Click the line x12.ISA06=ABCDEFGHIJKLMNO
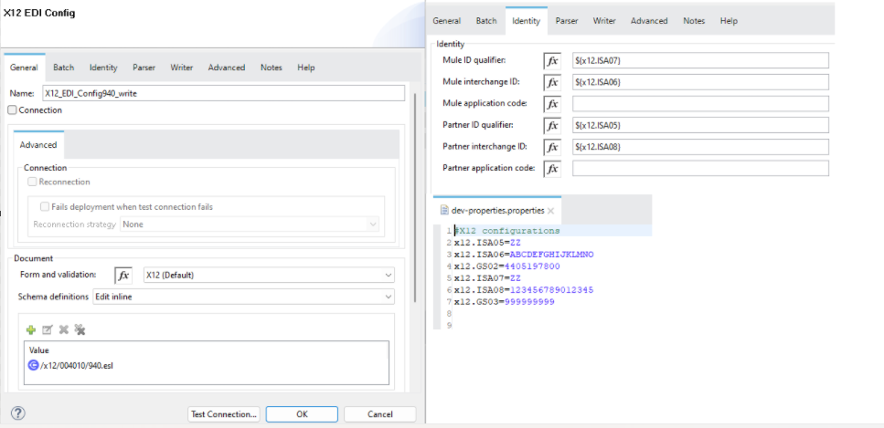 524,255
